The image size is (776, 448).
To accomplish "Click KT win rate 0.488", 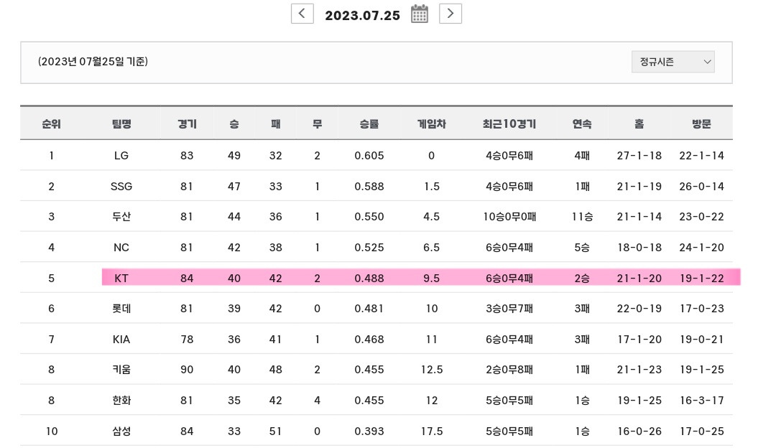I will [x=369, y=279].
